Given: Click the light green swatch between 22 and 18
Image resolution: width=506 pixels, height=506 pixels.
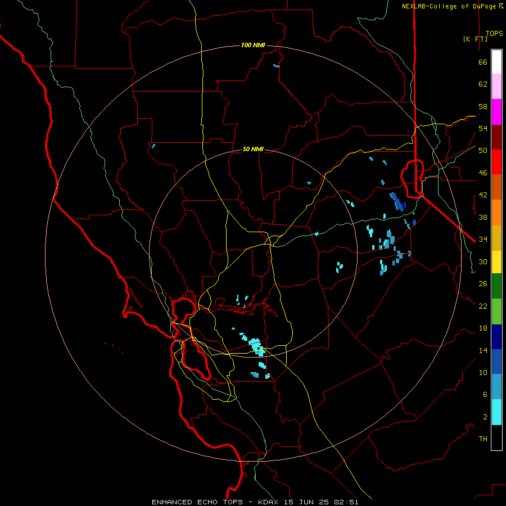Looking at the screenshot, I should [x=496, y=311].
